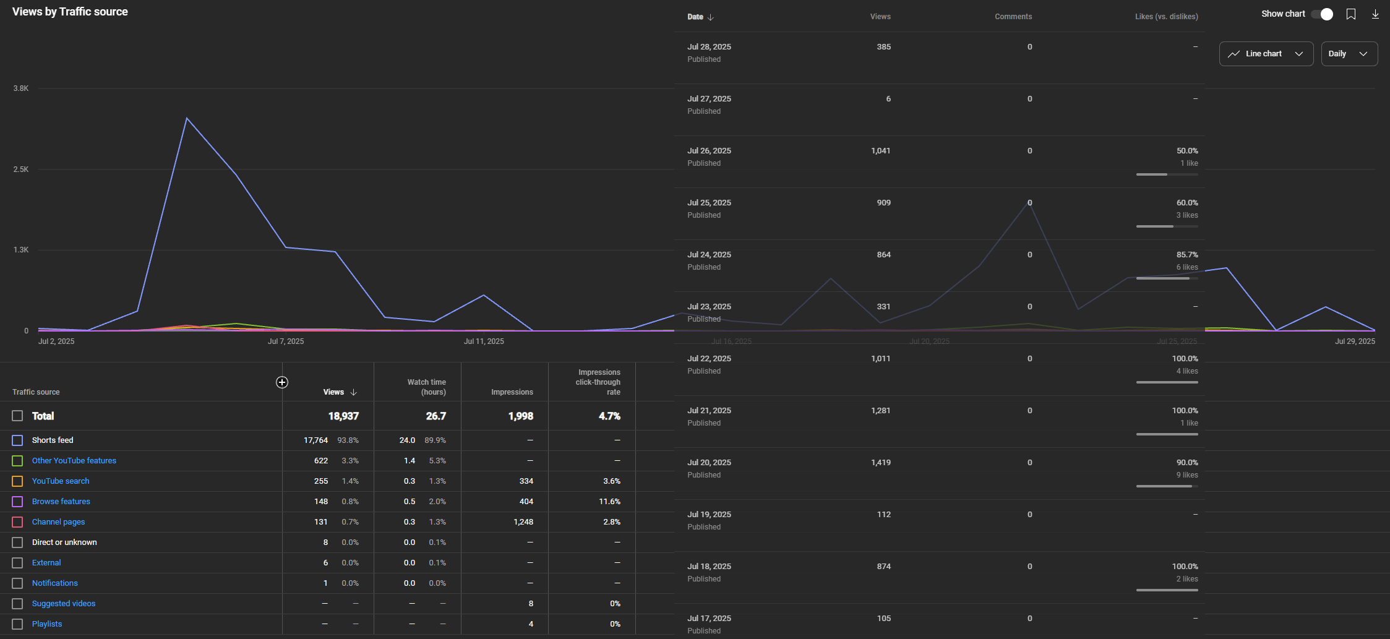The width and height of the screenshot is (1390, 639).
Task: Toggle the Channel pages checkbox
Action: (17, 522)
